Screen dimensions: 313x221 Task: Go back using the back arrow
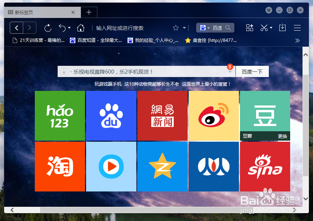pyautogui.click(x=16, y=28)
